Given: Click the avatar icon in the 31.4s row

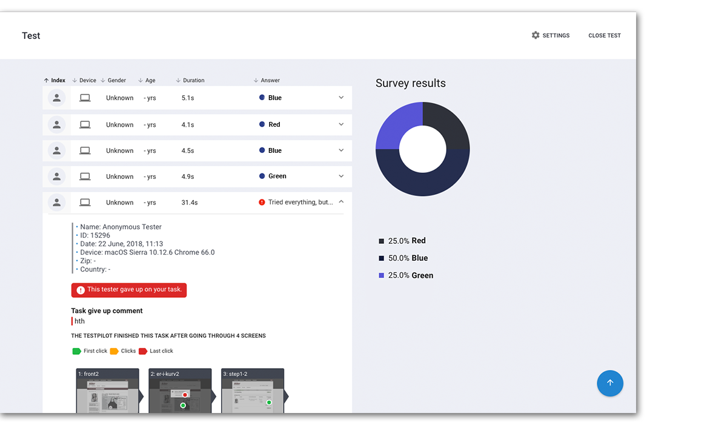Looking at the screenshot, I should (x=56, y=203).
